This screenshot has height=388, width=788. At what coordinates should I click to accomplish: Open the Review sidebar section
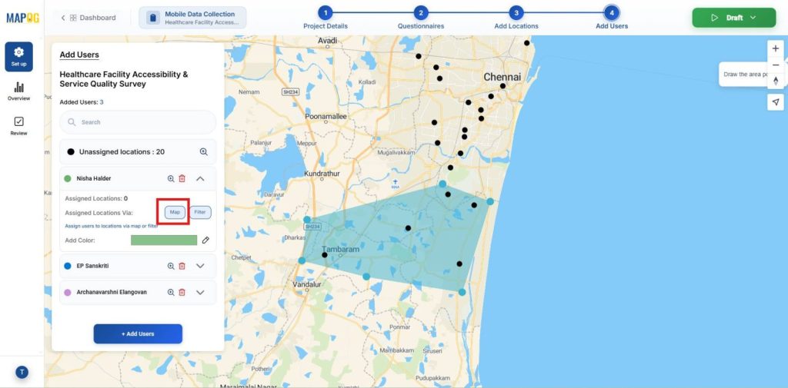coord(19,127)
